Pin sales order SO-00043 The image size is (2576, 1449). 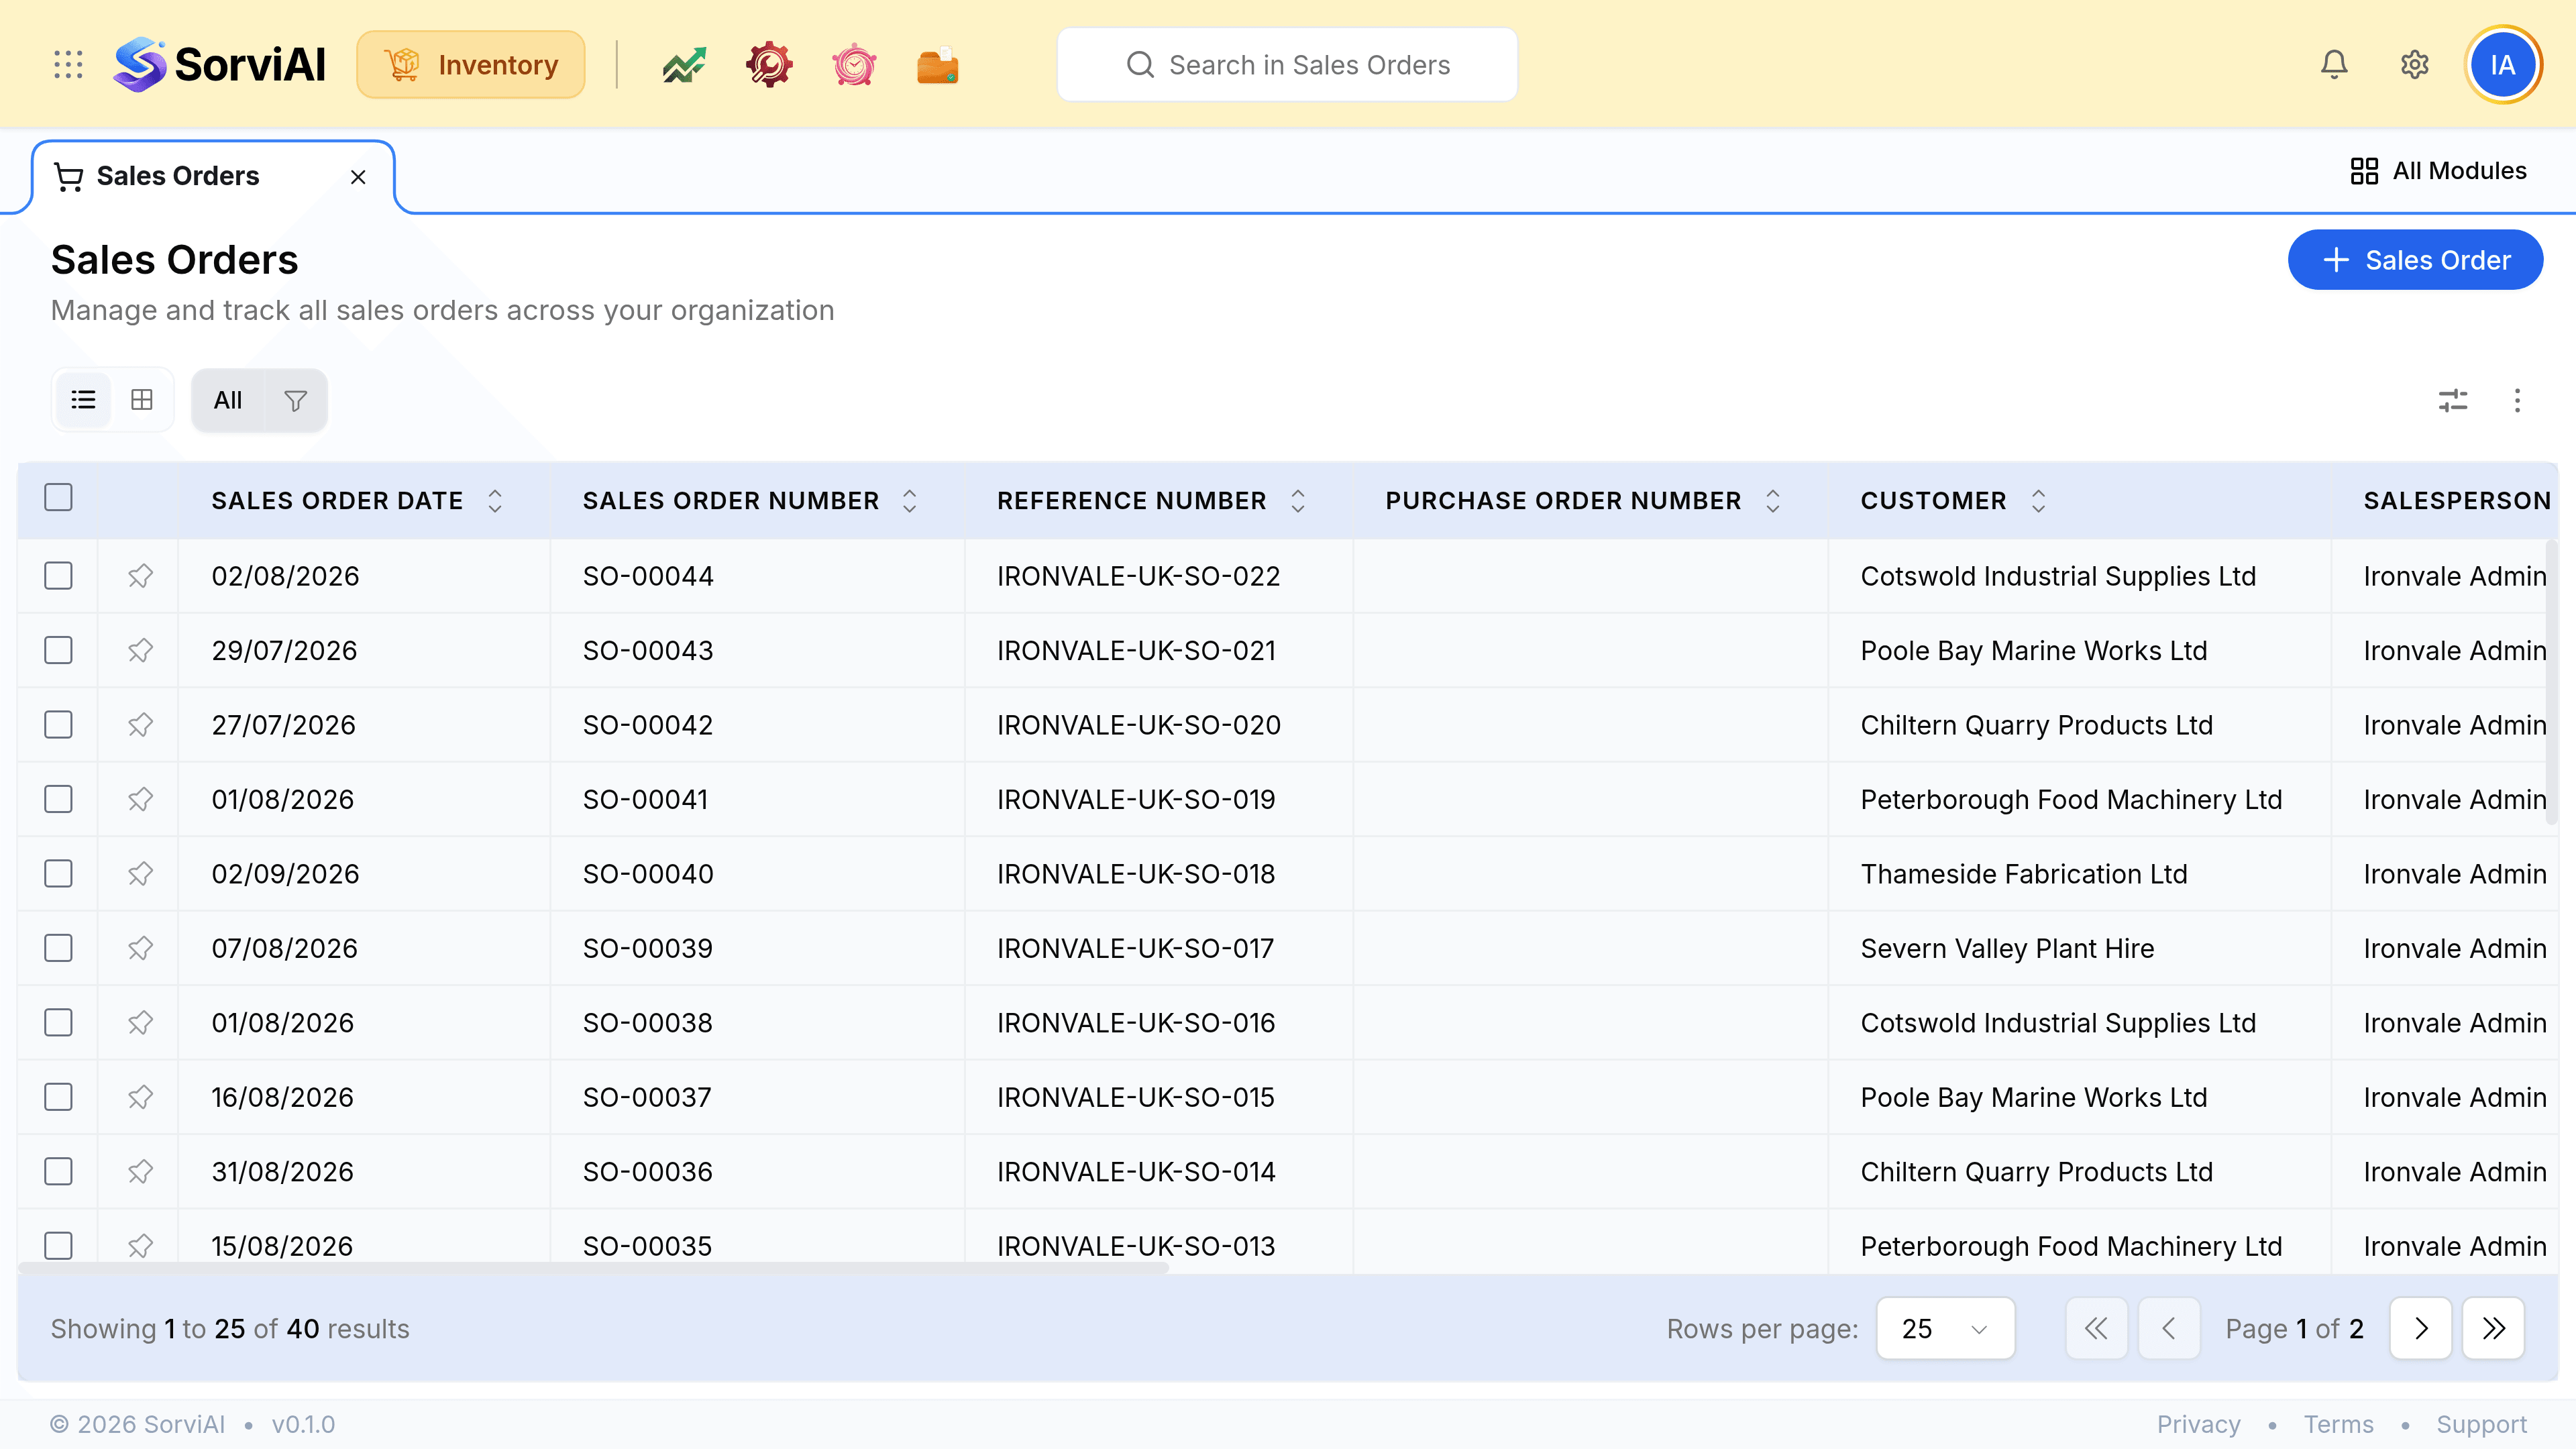(x=140, y=650)
